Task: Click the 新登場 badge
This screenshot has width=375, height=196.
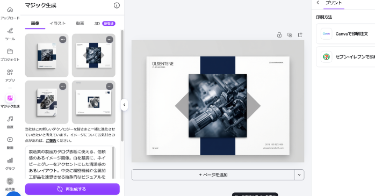Action: (x=109, y=24)
